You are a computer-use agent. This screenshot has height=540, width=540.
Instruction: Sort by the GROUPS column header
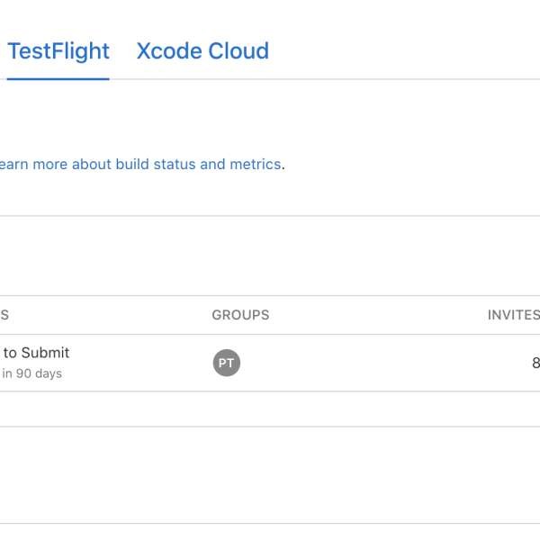click(x=240, y=315)
